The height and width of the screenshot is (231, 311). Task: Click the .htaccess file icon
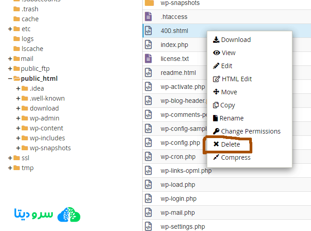[x=148, y=17]
